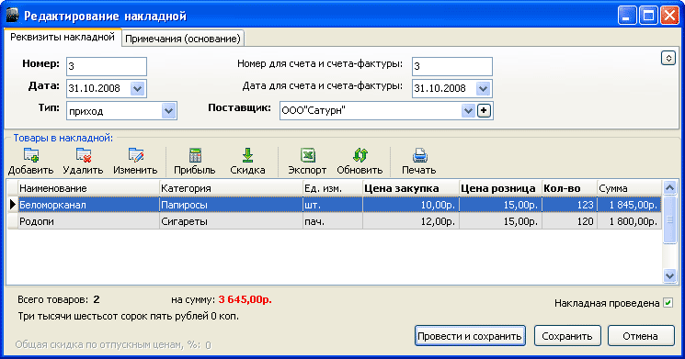Click the Цена закупка column header
685x359 pixels.
pyautogui.click(x=411, y=188)
